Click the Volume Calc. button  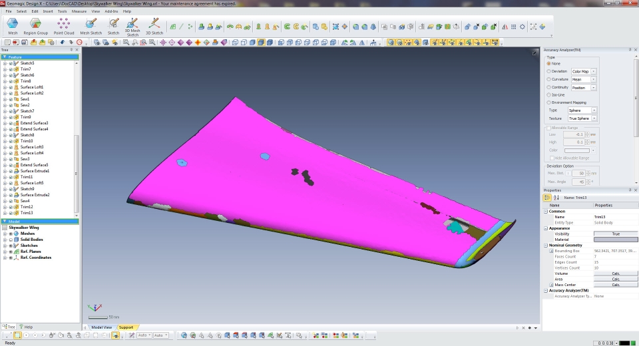click(x=615, y=273)
